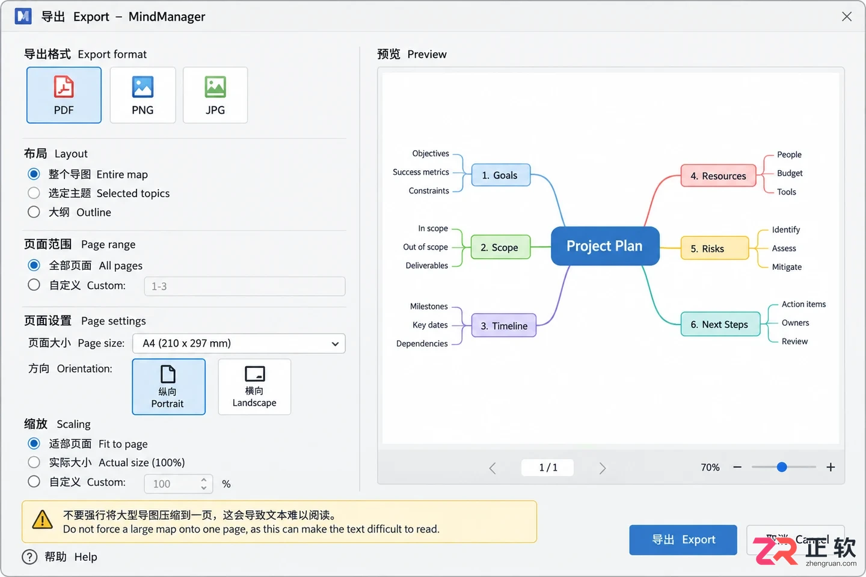866x577 pixels.
Task: Zoom in preview with plus icon
Action: (x=831, y=467)
